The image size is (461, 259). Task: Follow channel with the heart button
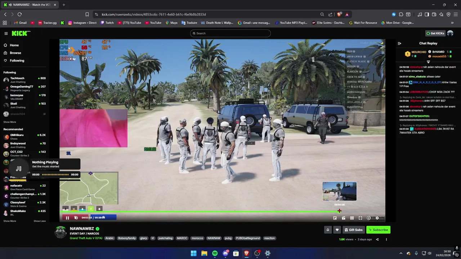pyautogui.click(x=337, y=230)
